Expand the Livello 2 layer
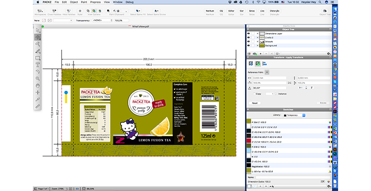The height and width of the screenshot is (191, 371). [x=258, y=37]
